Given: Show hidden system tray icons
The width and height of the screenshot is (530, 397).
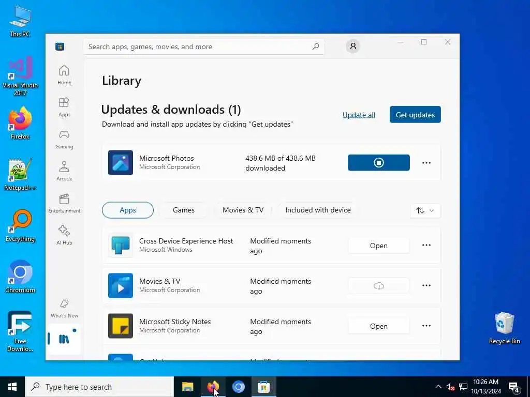Looking at the screenshot, I should pos(438,387).
